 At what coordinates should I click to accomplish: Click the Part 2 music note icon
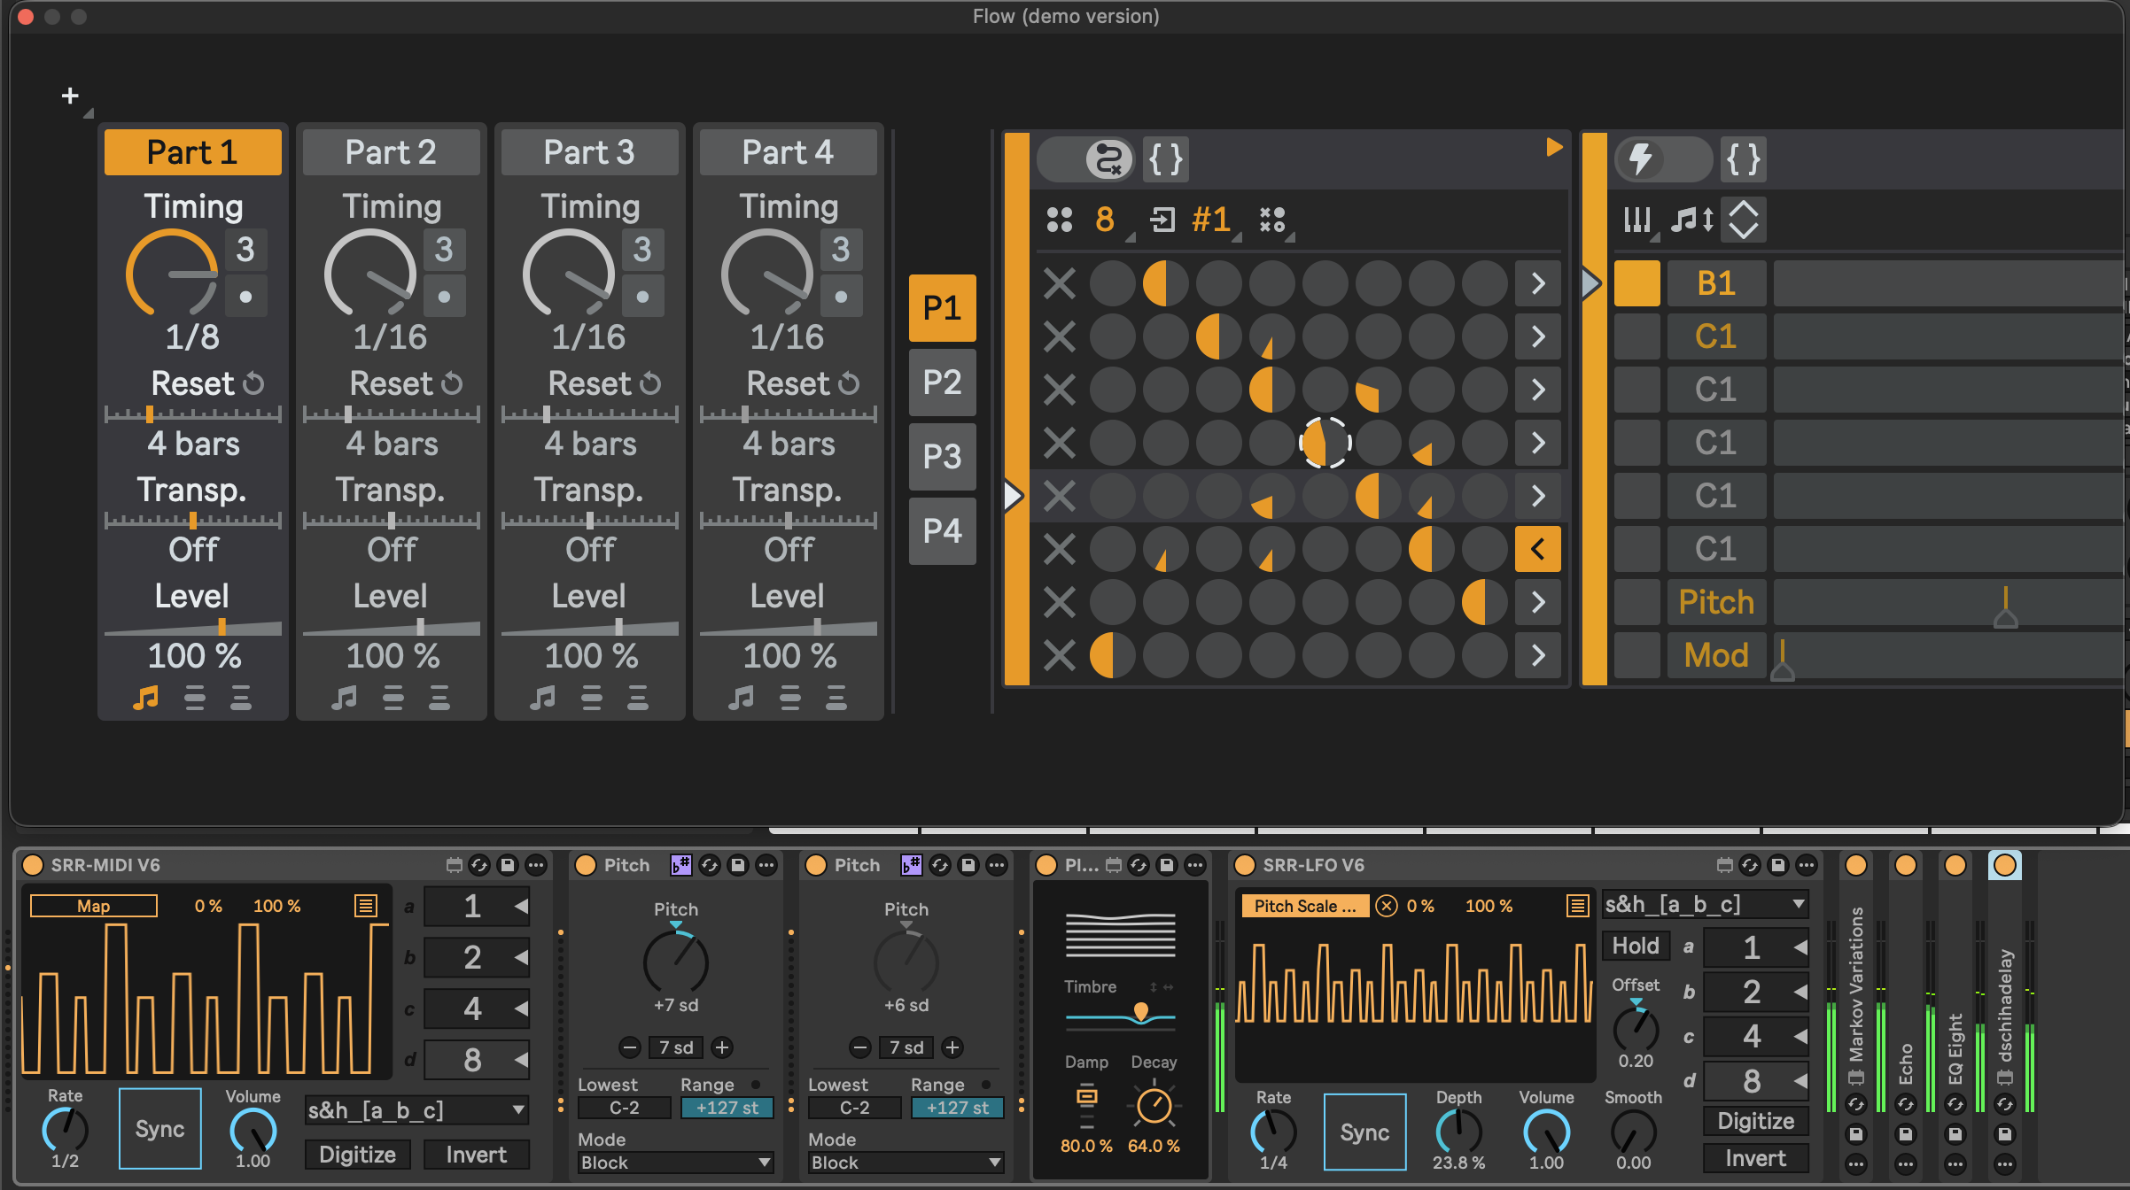point(344,699)
